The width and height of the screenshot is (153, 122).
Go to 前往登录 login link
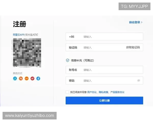pos(136,22)
